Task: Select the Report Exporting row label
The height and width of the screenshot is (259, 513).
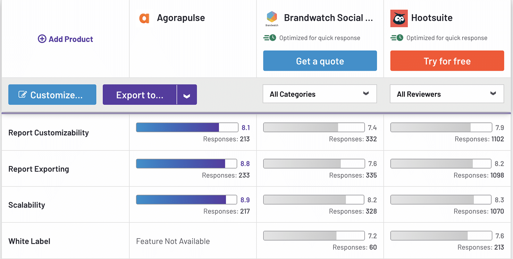Action: coord(39,169)
